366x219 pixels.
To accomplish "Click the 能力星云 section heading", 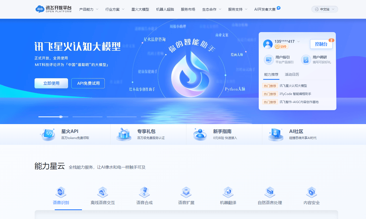I will (50, 166).
